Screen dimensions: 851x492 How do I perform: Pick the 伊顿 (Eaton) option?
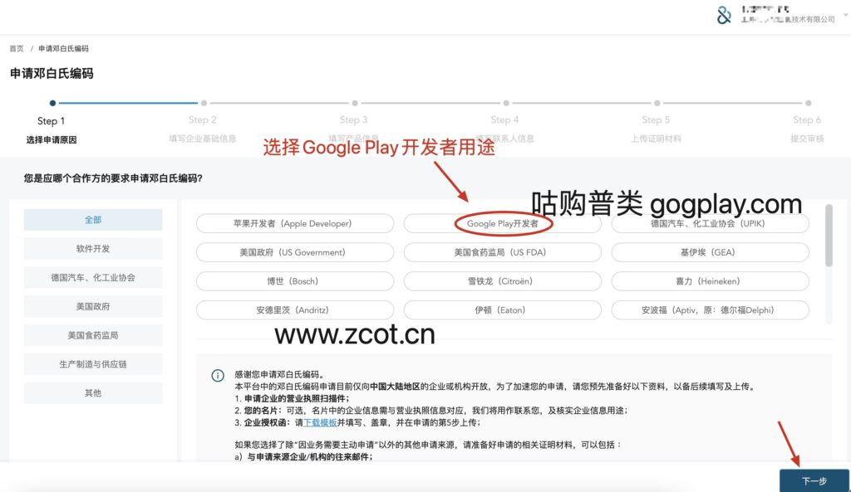[x=502, y=310]
